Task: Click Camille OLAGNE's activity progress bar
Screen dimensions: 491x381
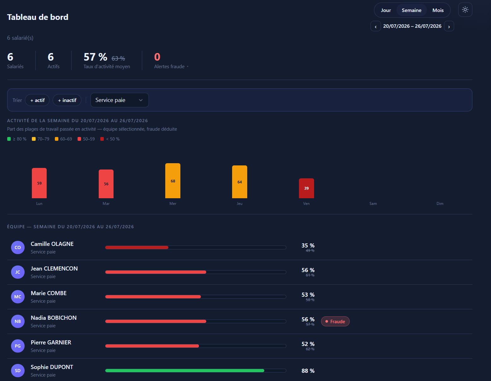Action: pos(196,247)
